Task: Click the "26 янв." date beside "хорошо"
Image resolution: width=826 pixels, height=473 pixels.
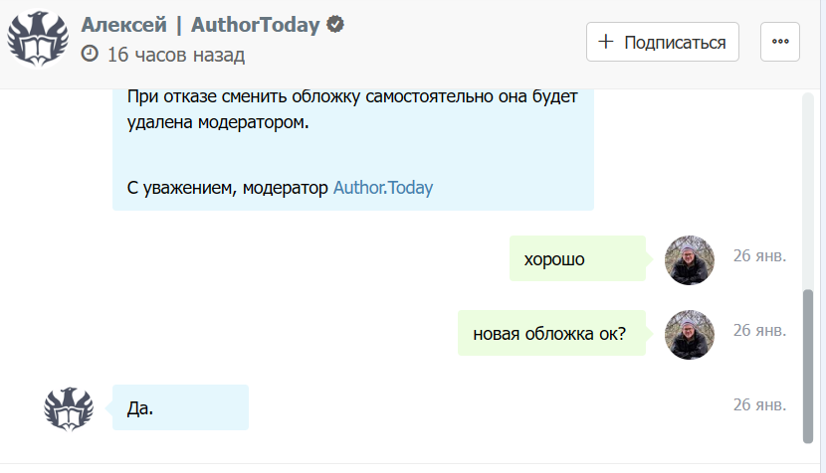Action: click(x=759, y=256)
